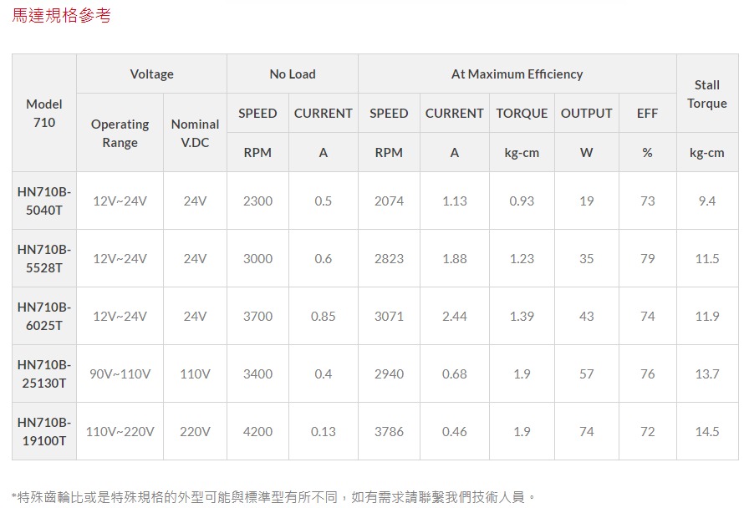Click the Stall Torque column header
Viewport: 744px width, 508px height.
coord(706,94)
